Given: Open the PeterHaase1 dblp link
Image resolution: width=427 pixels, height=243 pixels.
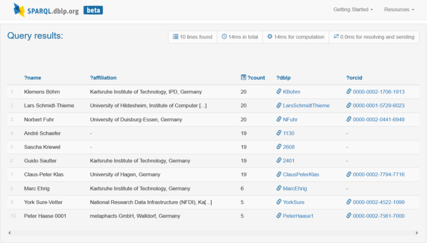Looking at the screenshot, I should pos(298,216).
